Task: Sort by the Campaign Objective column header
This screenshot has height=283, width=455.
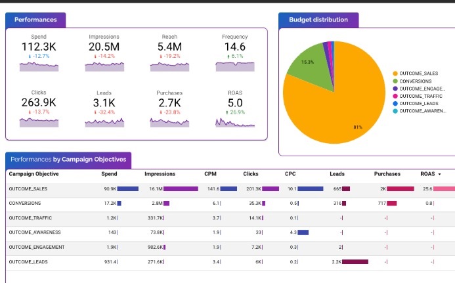Action: (x=33, y=174)
